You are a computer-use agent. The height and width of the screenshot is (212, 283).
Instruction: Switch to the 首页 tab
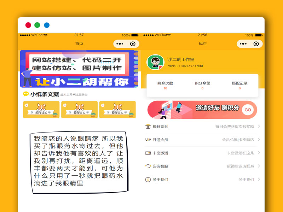[x=79, y=44]
